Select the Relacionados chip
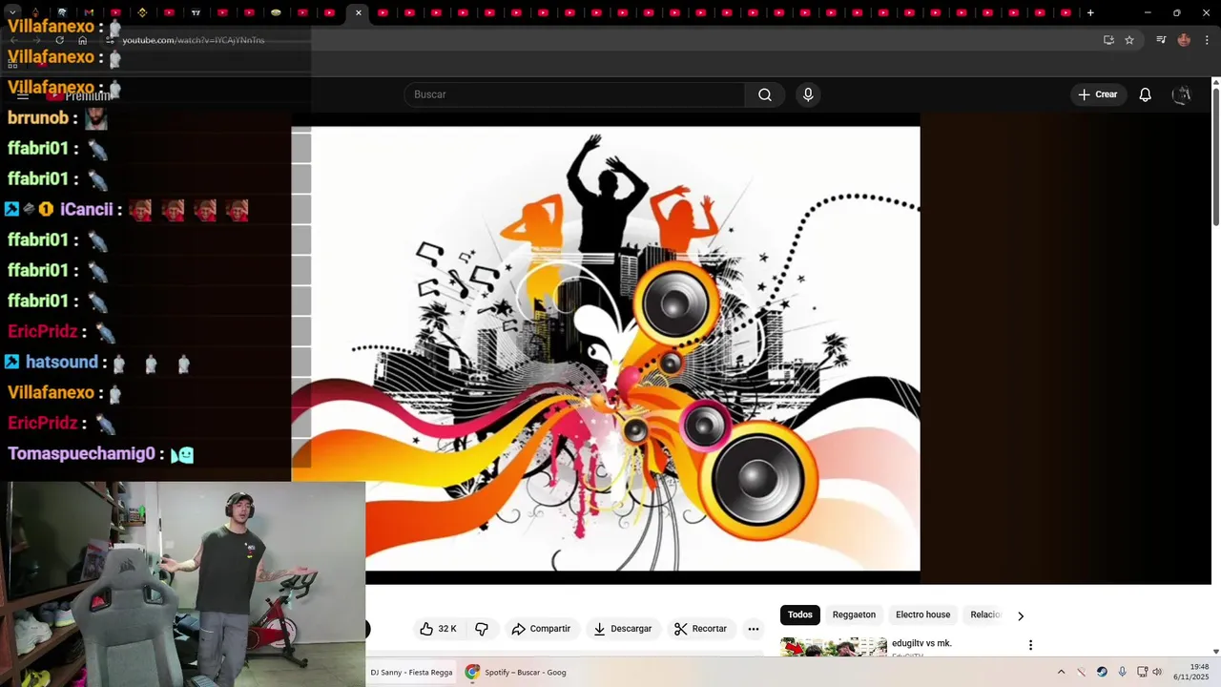Viewport: 1221px width, 687px height. point(985,614)
